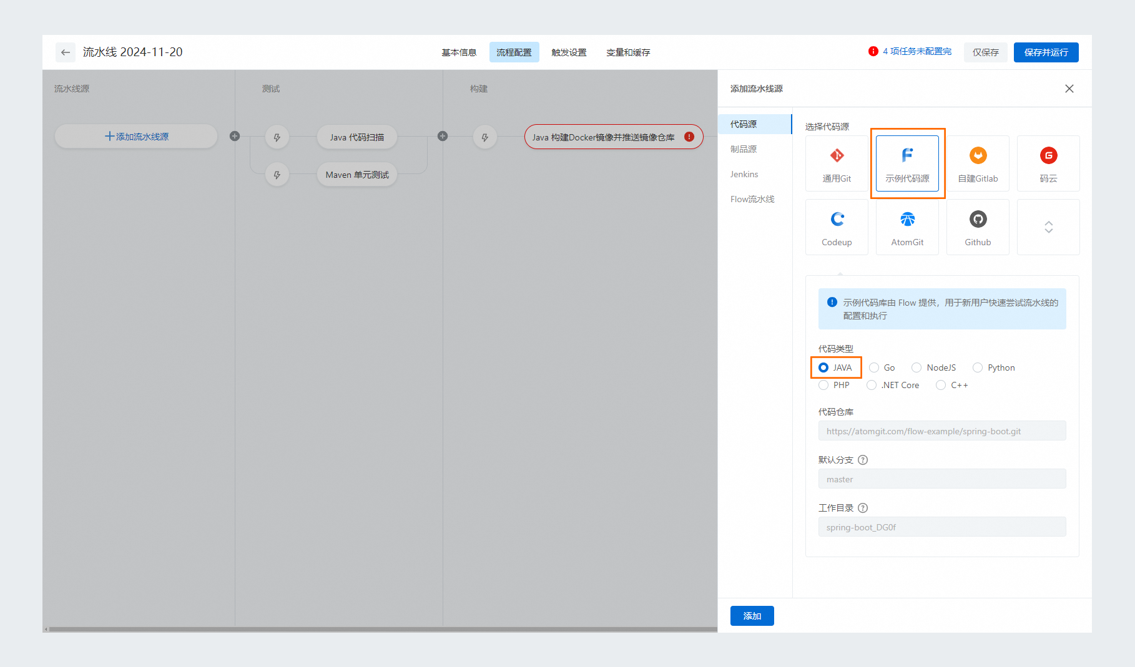Click the help icon next to 工作目录

[x=863, y=508]
